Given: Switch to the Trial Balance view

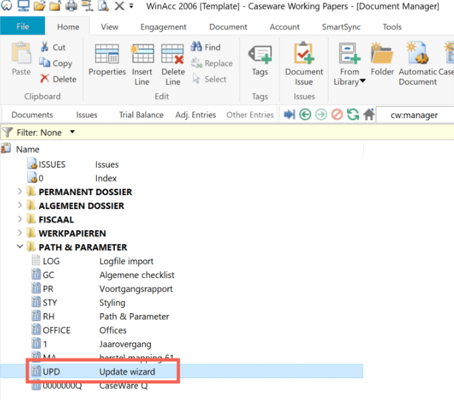Looking at the screenshot, I should click(x=141, y=115).
